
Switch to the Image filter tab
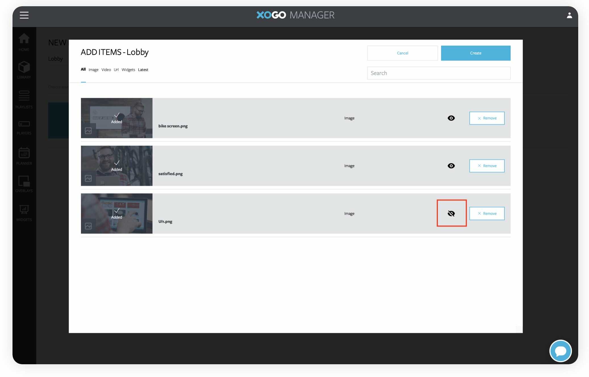[x=93, y=70]
